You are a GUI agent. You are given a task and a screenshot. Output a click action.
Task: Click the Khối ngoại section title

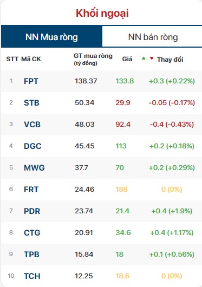click(102, 14)
